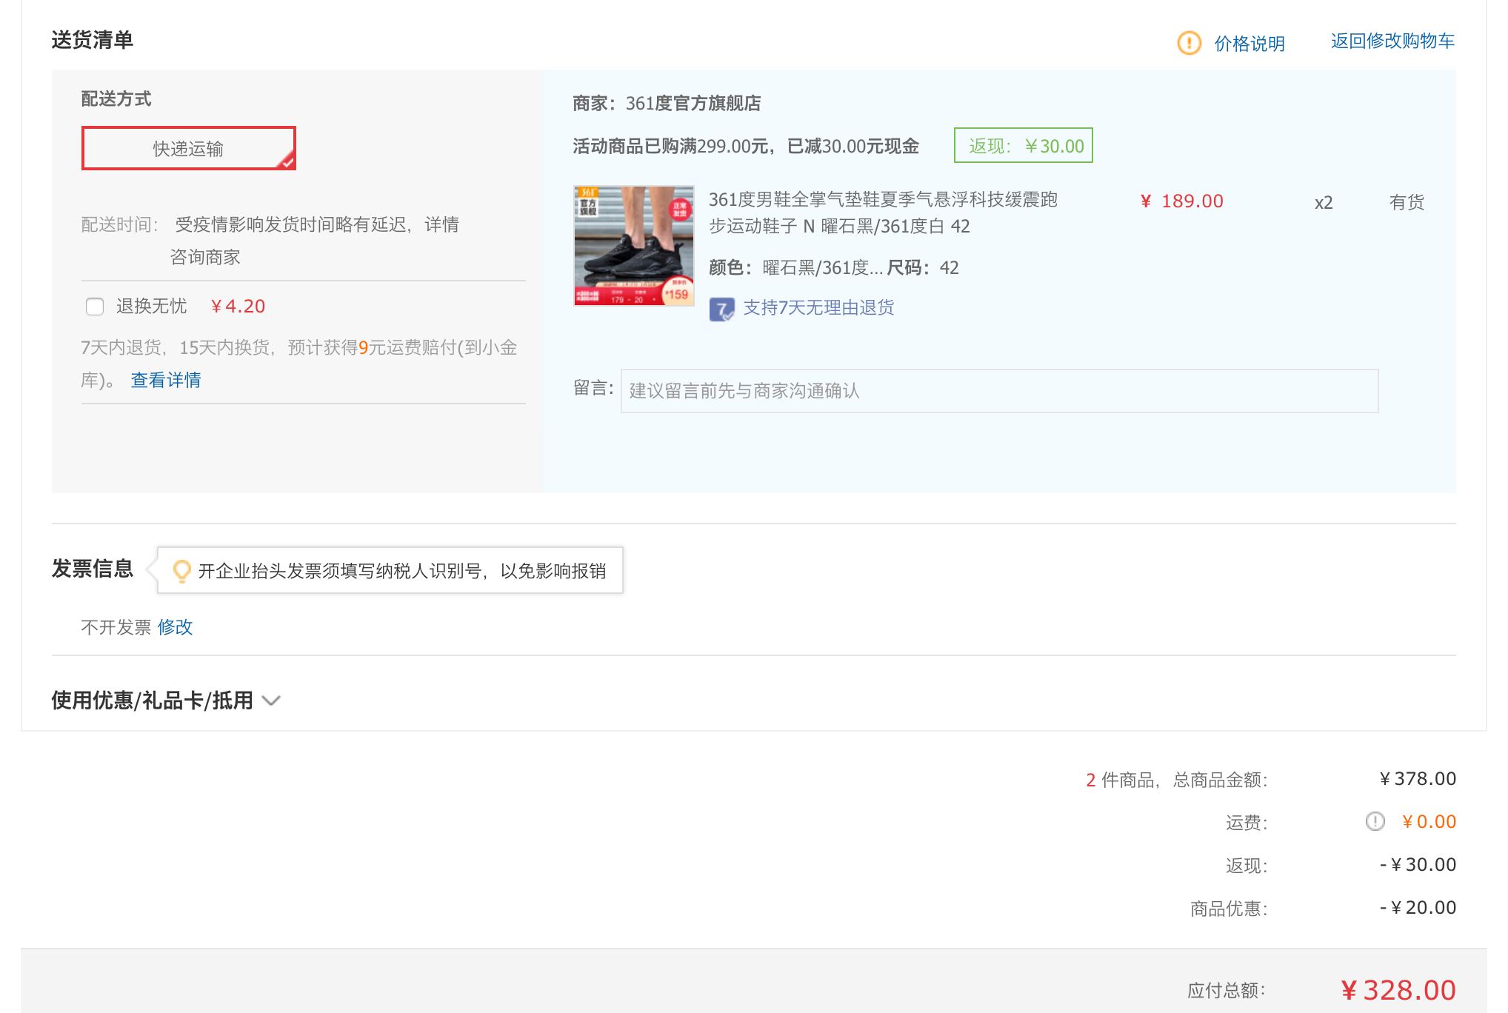Screen dimensions: 1508x1013
Task: Click the chevron beside 使用优惠/礼品卡/抵用
Action: point(272,701)
